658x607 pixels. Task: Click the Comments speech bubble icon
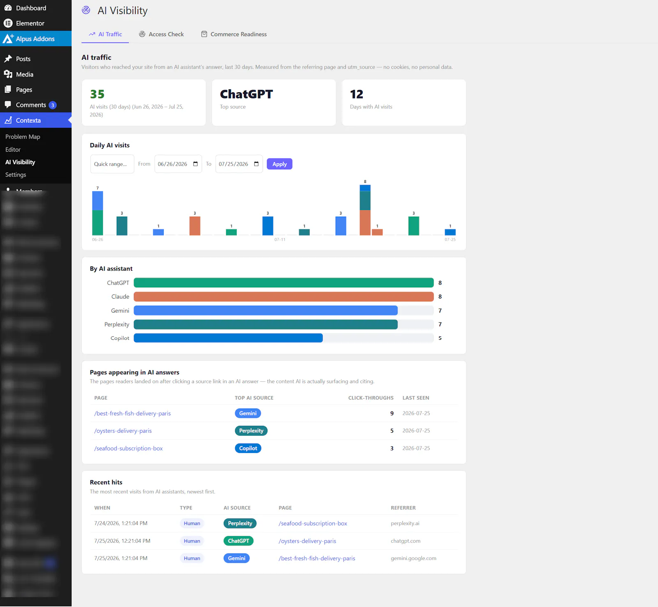[8, 105]
